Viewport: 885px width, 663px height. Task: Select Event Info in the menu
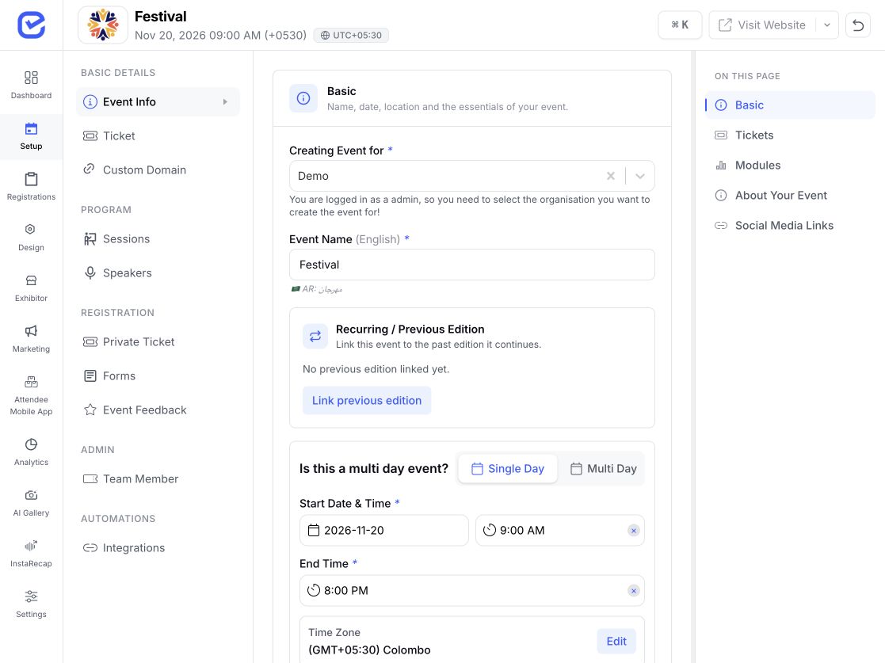(x=158, y=101)
